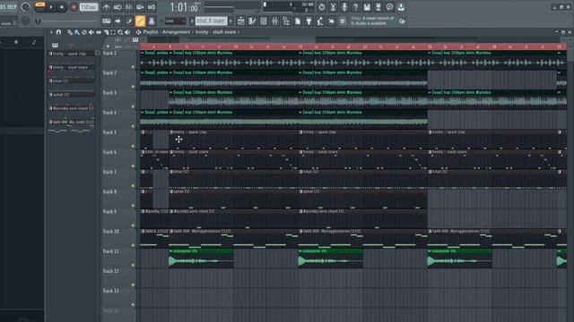Toggle the Playlist magnet snap icon
This screenshot has height=322, width=574.
pos(58,32)
